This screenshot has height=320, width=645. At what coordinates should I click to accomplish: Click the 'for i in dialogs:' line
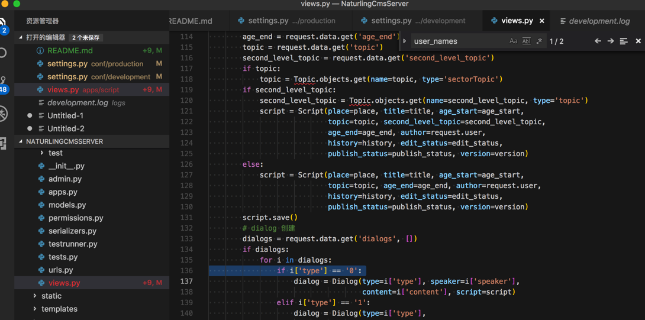[295, 260]
